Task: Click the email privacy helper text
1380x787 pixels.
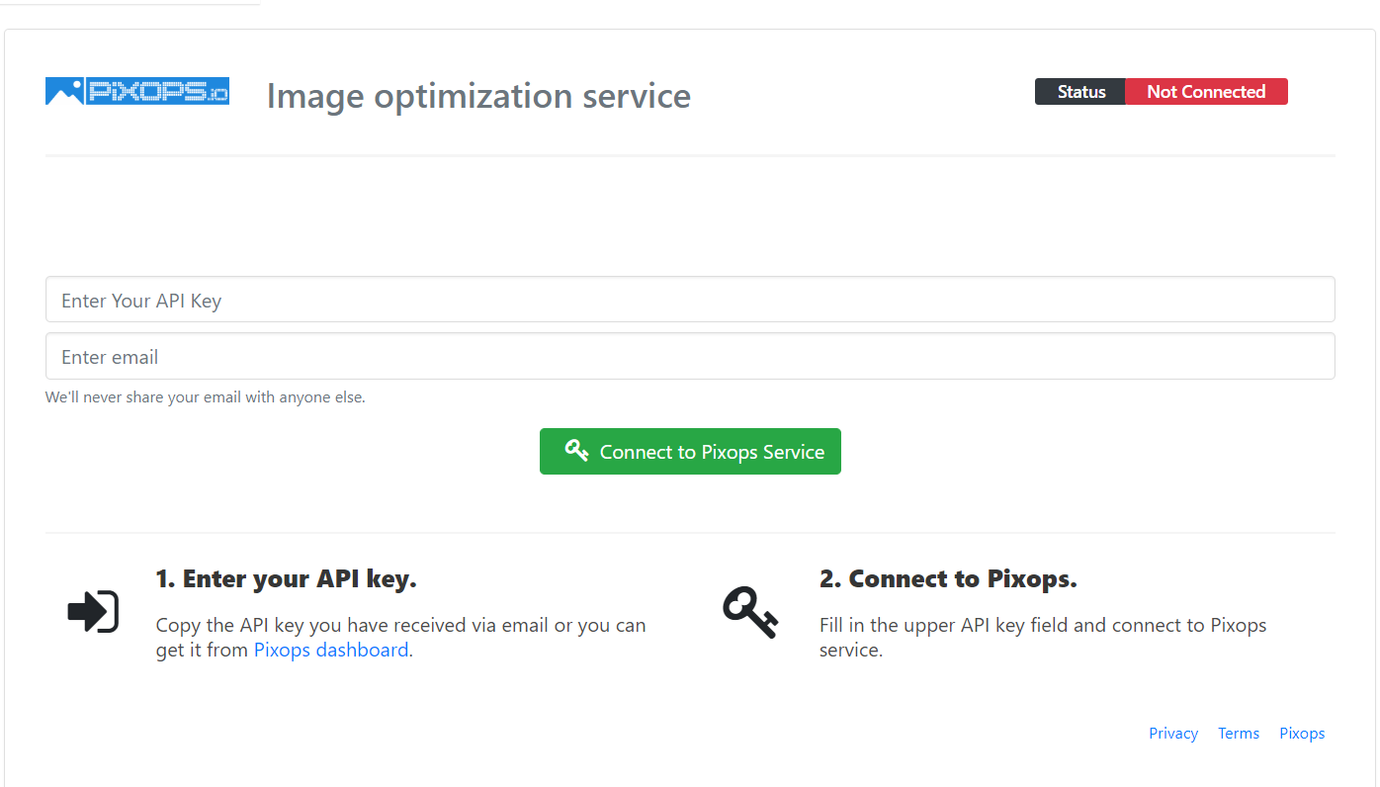Action: click(206, 396)
